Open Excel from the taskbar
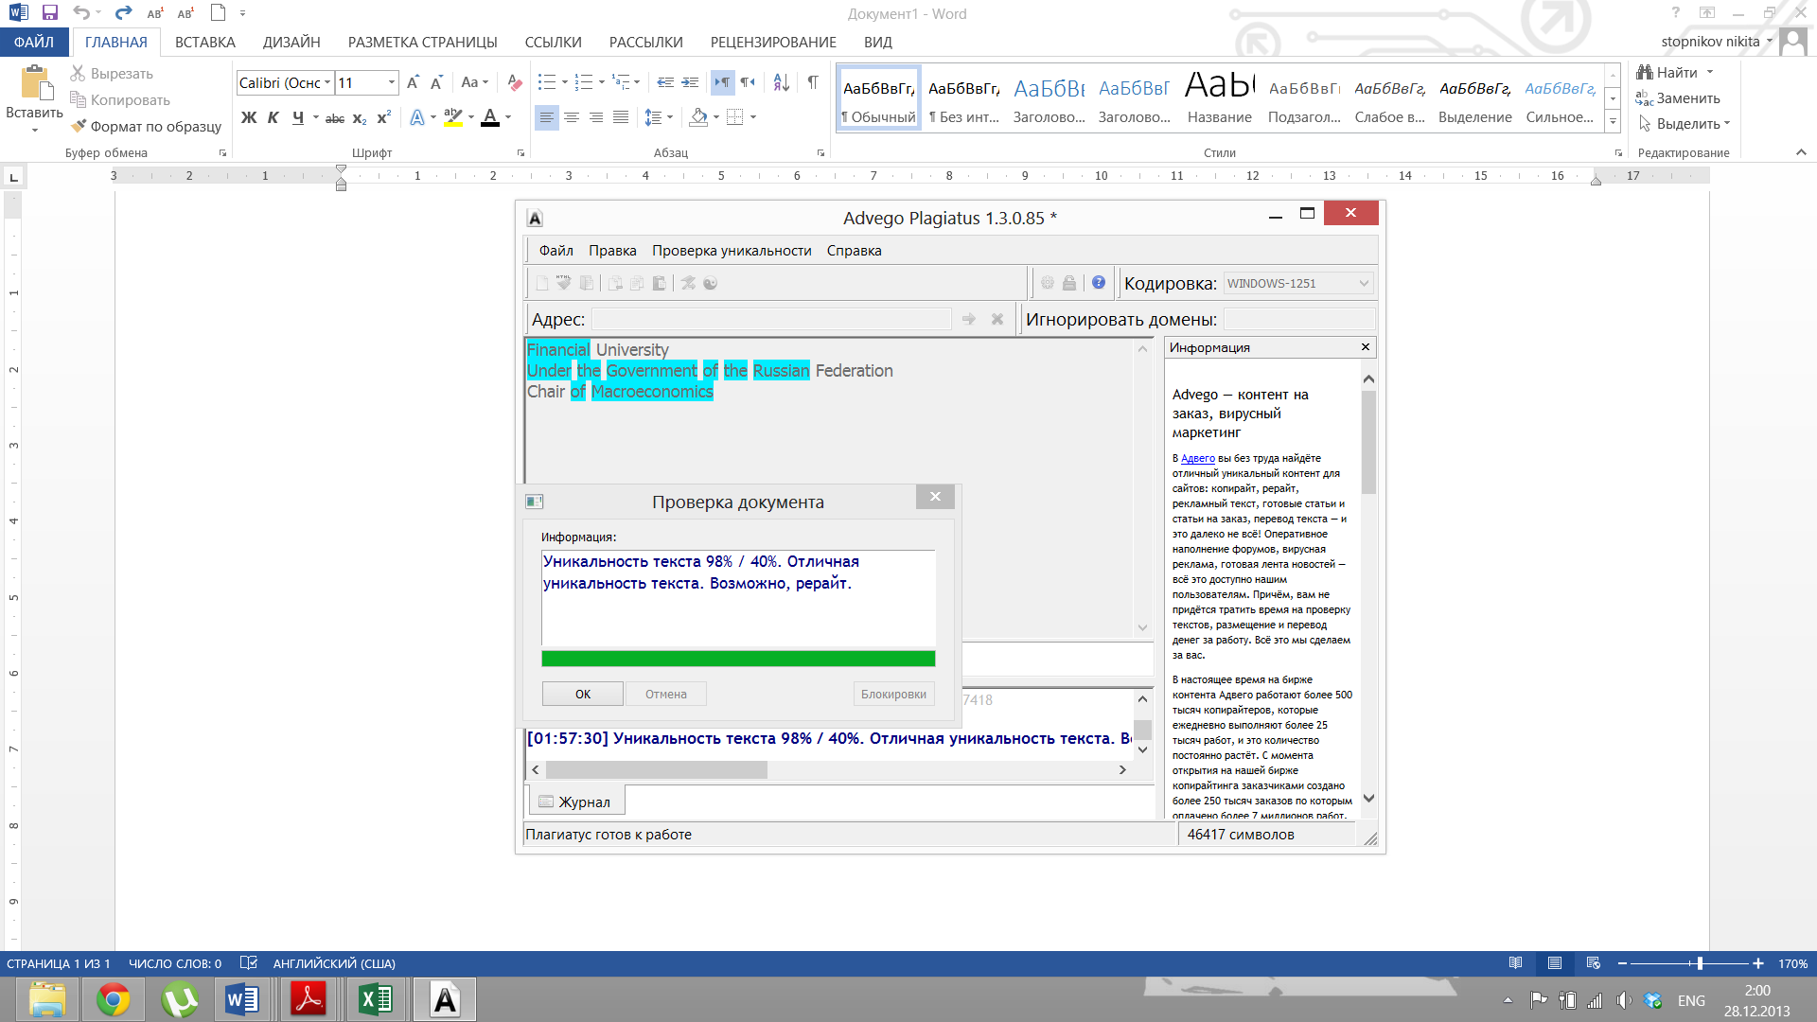The height and width of the screenshot is (1022, 1817). pos(377,999)
